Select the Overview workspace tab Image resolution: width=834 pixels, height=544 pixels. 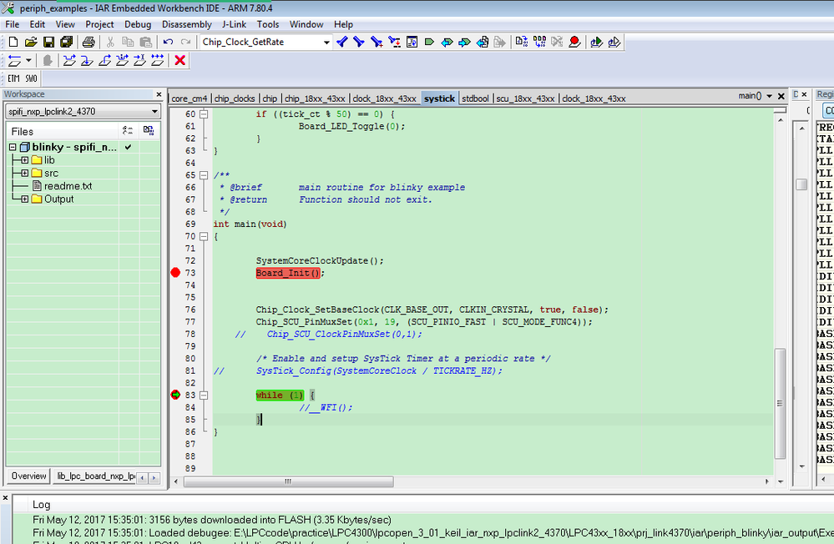pos(28,476)
